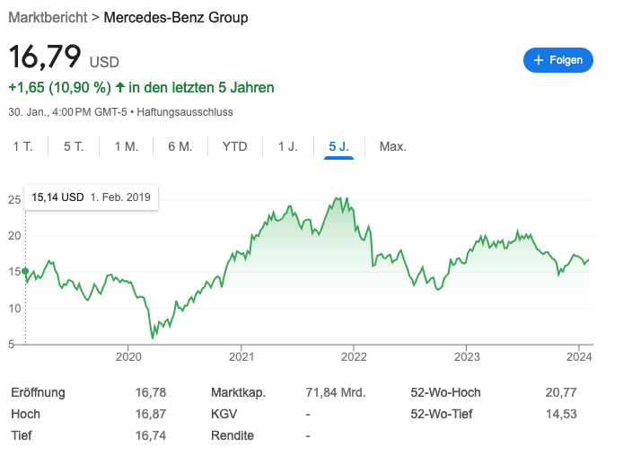
Task: Click the Marktkap. value 71,84 Mrd.
Action: pos(334,392)
